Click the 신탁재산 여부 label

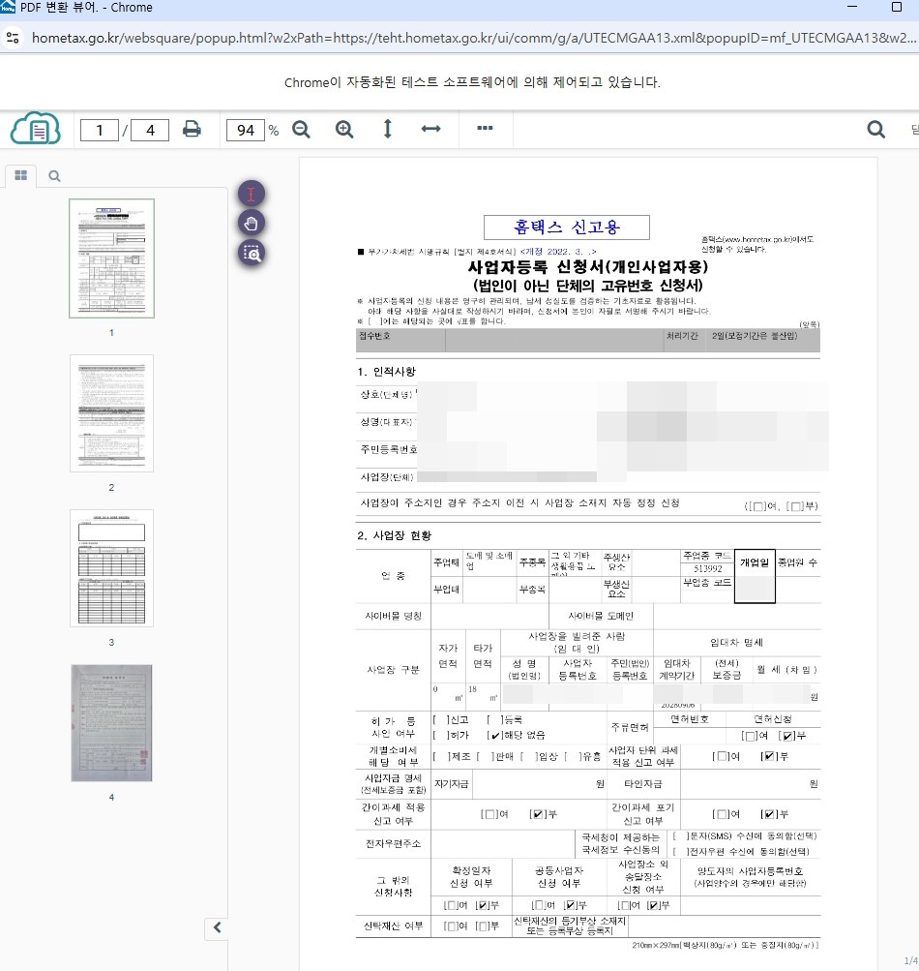pos(393,925)
